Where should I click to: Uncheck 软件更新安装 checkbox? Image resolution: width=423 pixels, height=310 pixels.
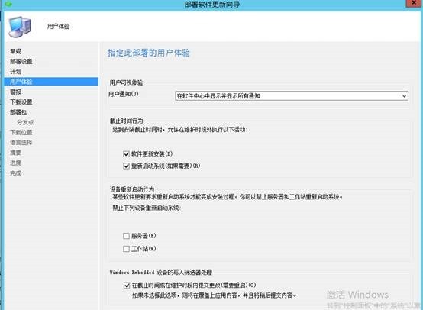tap(126, 154)
